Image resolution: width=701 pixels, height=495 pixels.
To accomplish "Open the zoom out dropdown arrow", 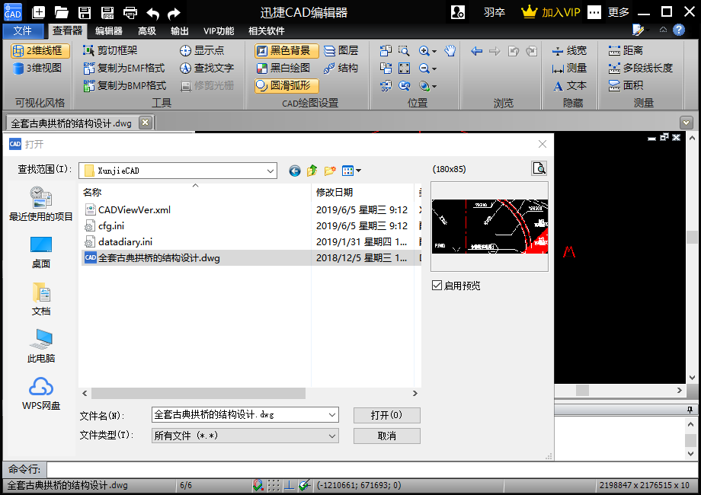I will click(434, 69).
